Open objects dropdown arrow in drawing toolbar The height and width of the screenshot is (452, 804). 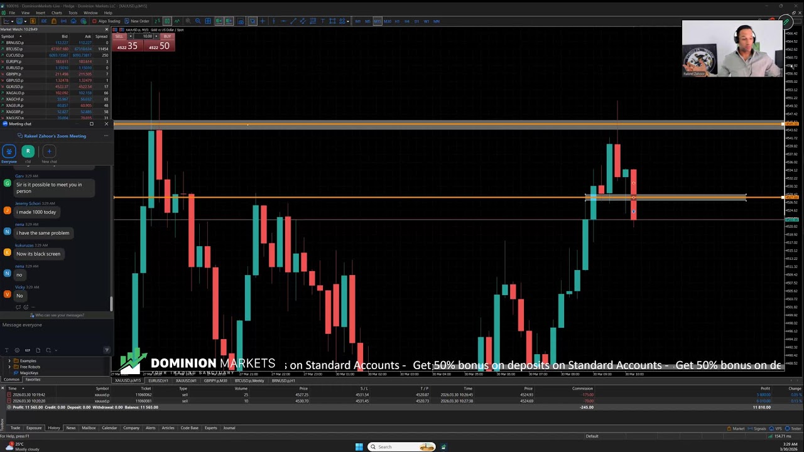coord(348,21)
